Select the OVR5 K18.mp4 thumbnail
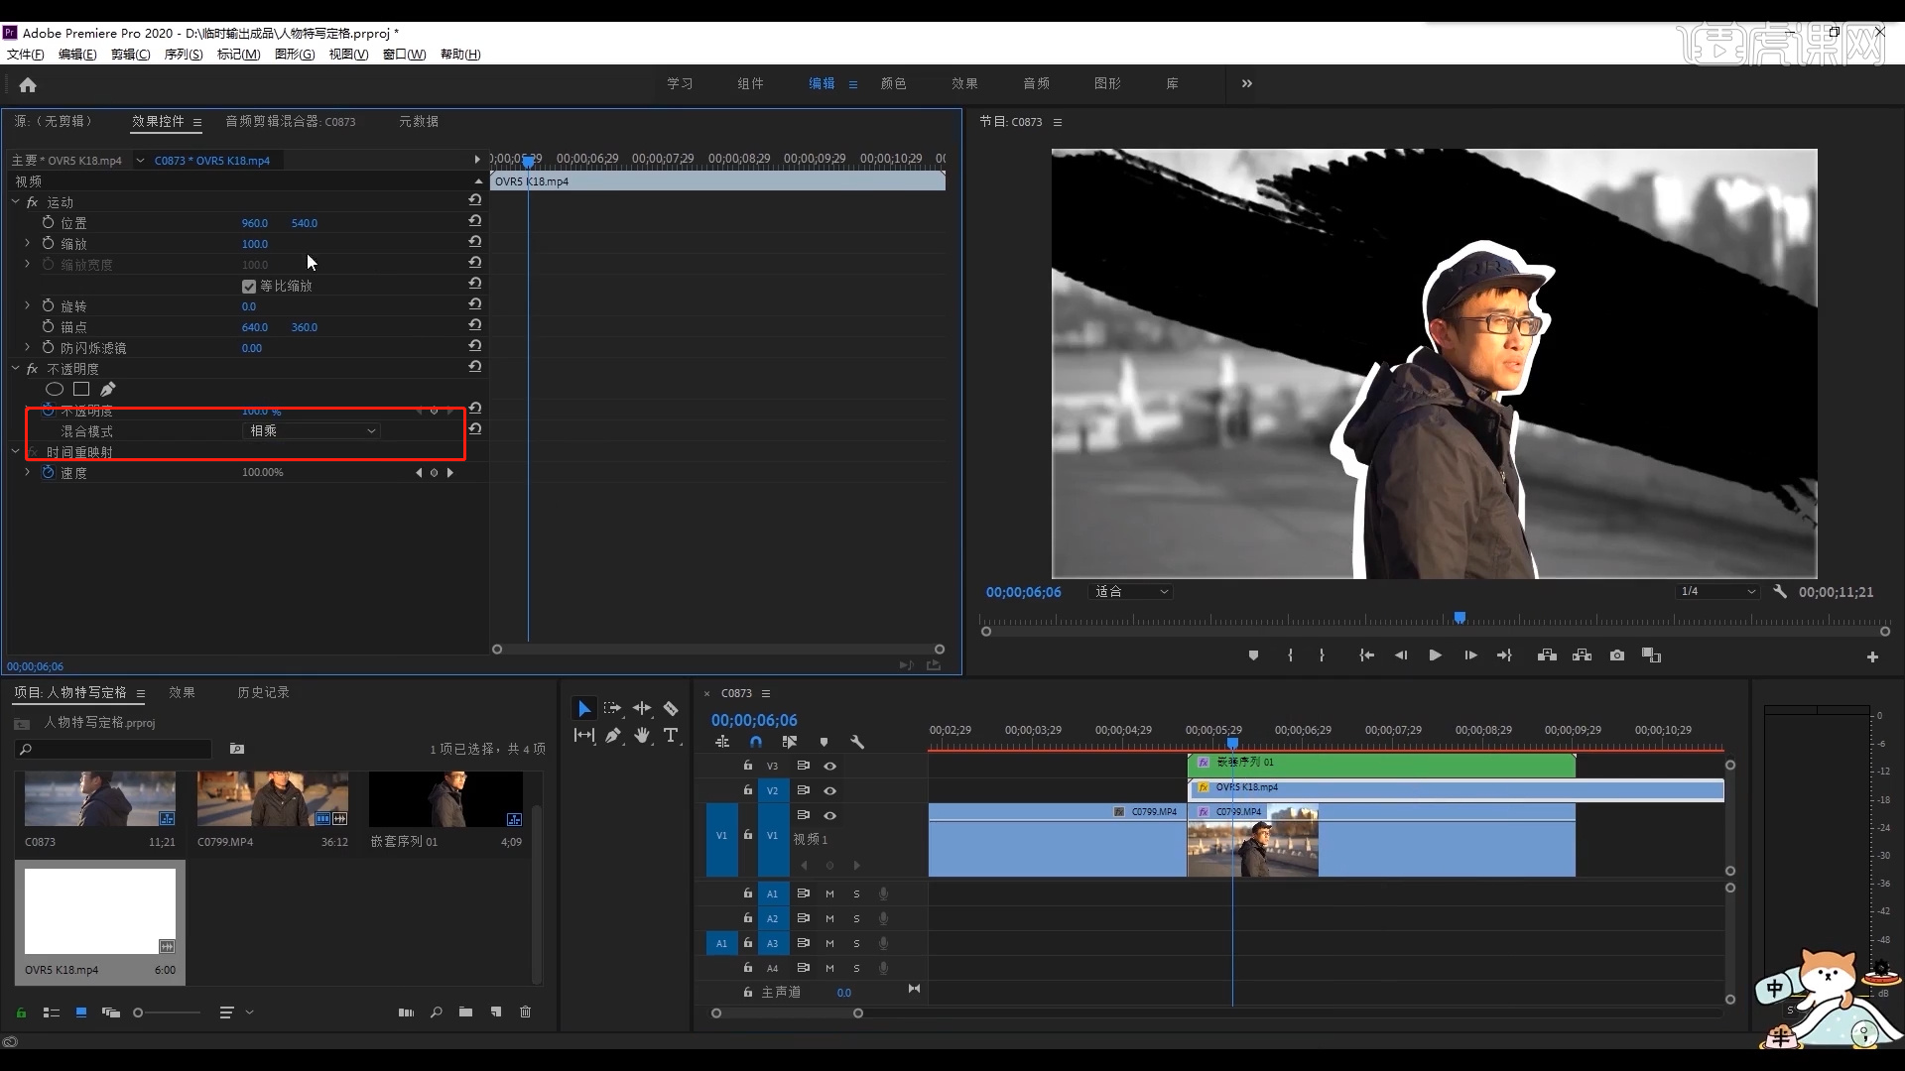The width and height of the screenshot is (1905, 1071). tap(99, 911)
